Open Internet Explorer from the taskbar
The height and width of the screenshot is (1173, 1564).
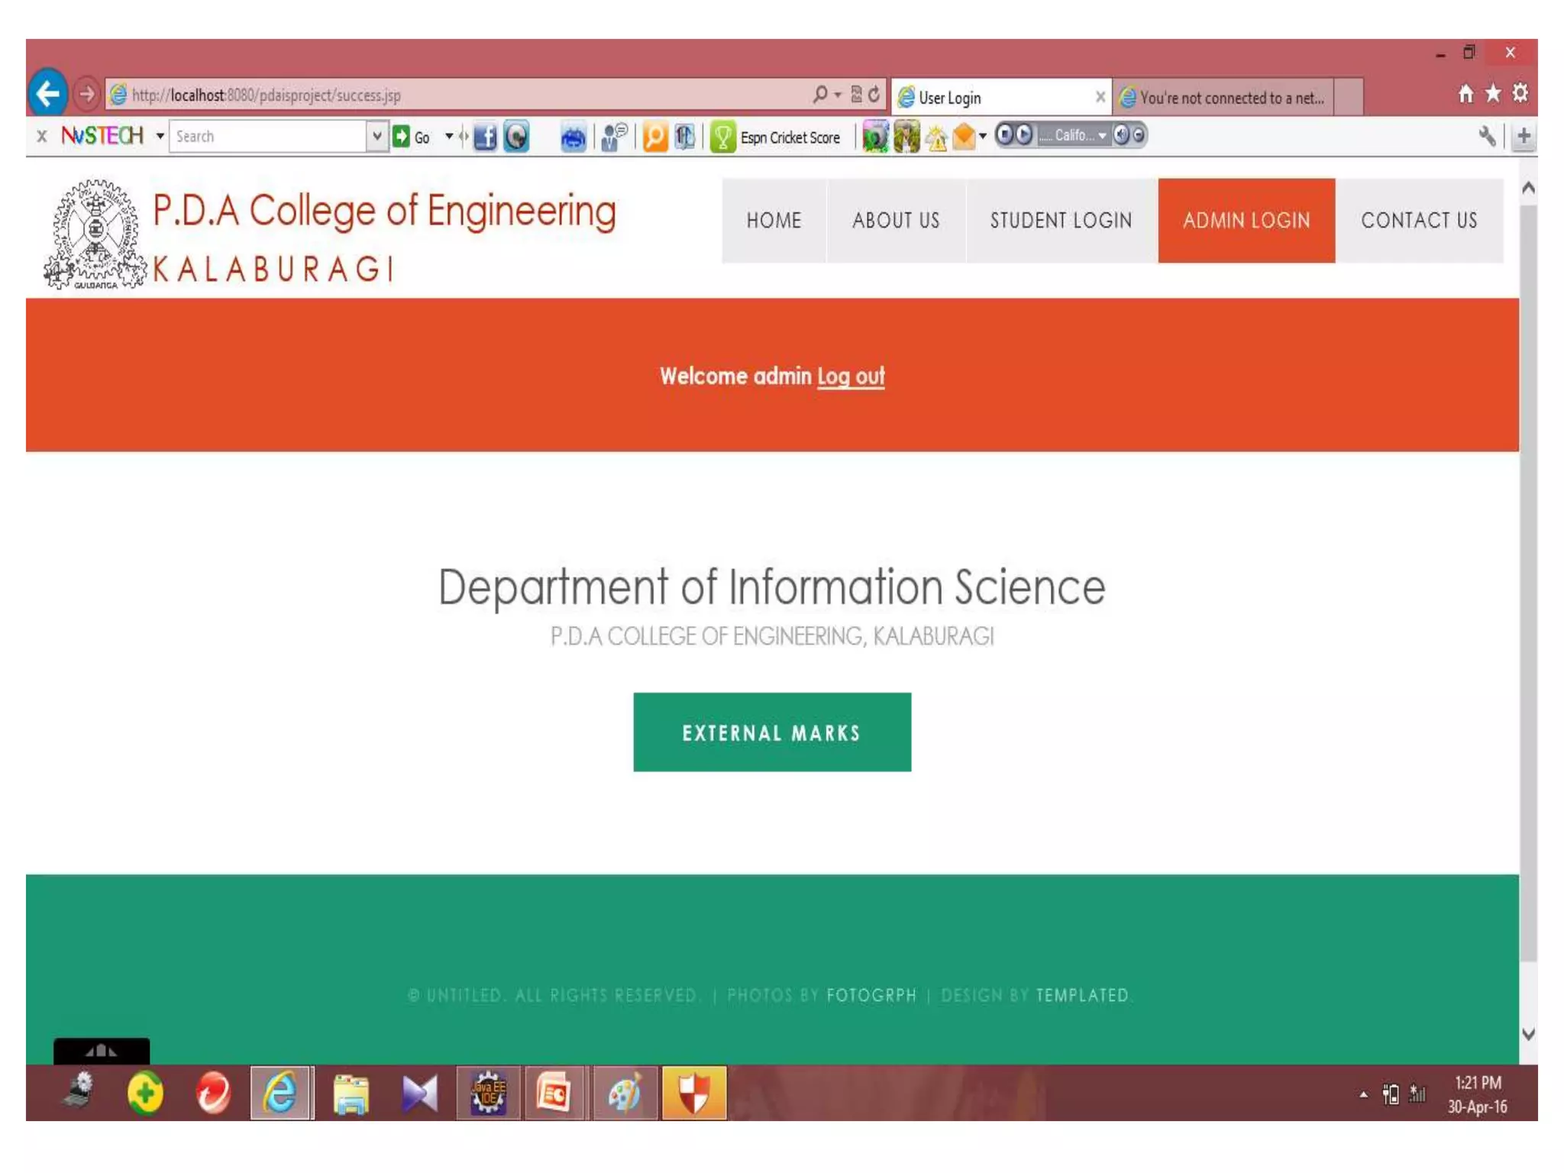(x=281, y=1093)
